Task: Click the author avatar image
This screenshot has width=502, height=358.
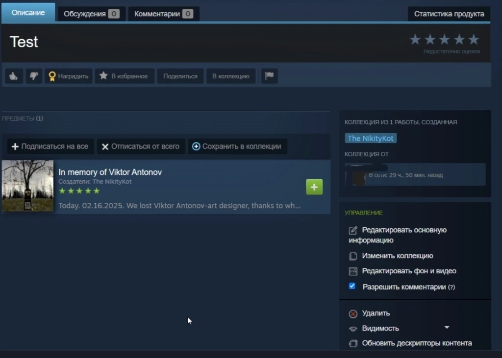Action: tap(355, 175)
